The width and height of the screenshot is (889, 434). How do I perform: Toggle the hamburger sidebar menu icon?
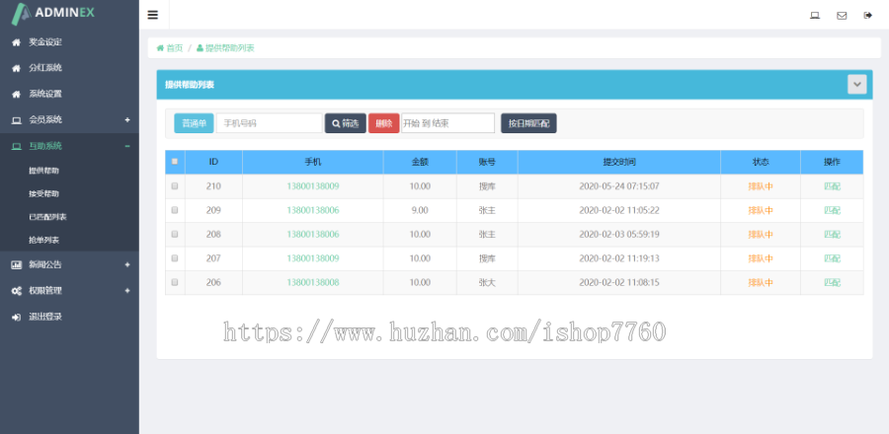point(152,15)
